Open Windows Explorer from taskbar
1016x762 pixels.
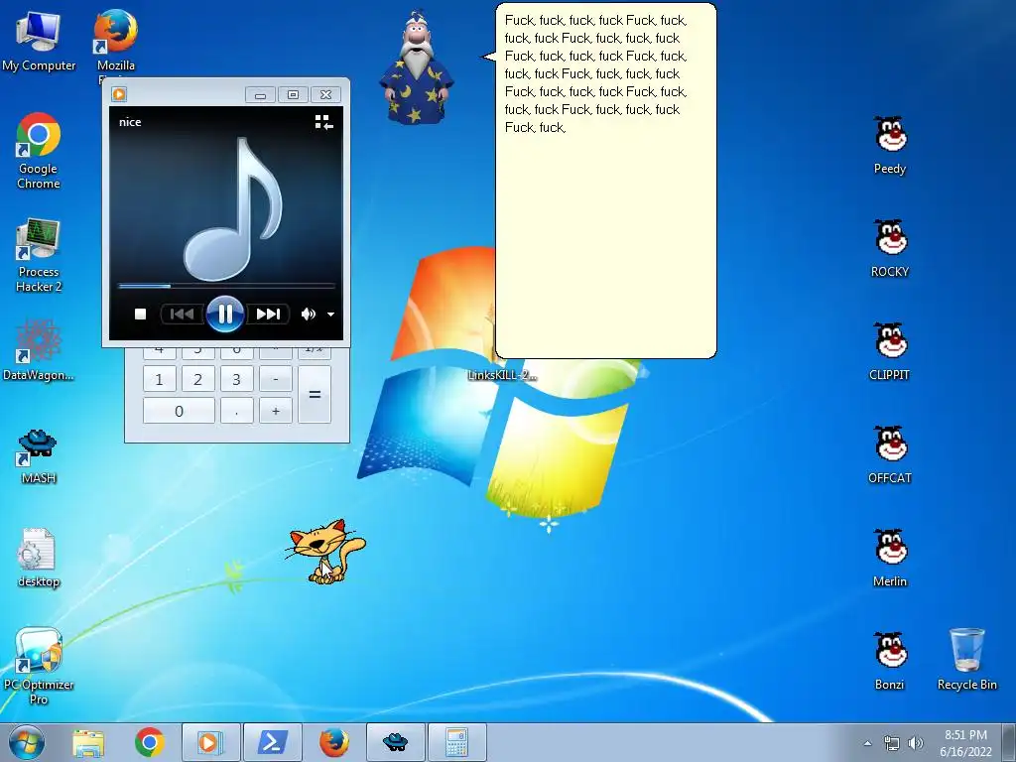pyautogui.click(x=88, y=742)
